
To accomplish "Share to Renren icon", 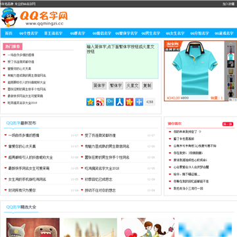I will pos(120,102).
